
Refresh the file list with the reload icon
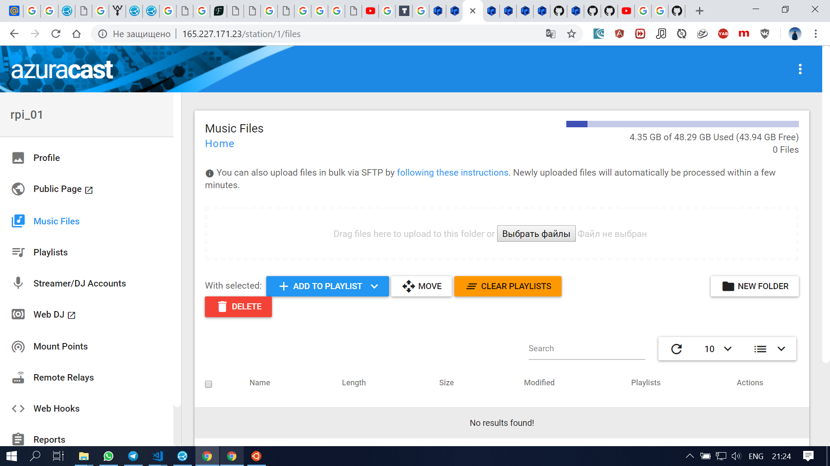(677, 349)
